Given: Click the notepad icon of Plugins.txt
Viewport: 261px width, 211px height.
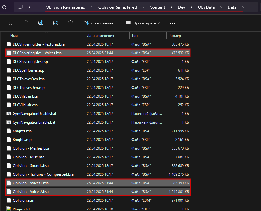Looking at the screenshot, I should pos(9,209).
